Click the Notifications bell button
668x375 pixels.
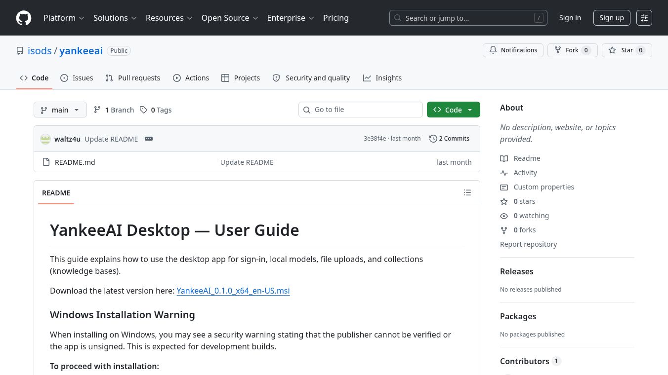coord(513,50)
